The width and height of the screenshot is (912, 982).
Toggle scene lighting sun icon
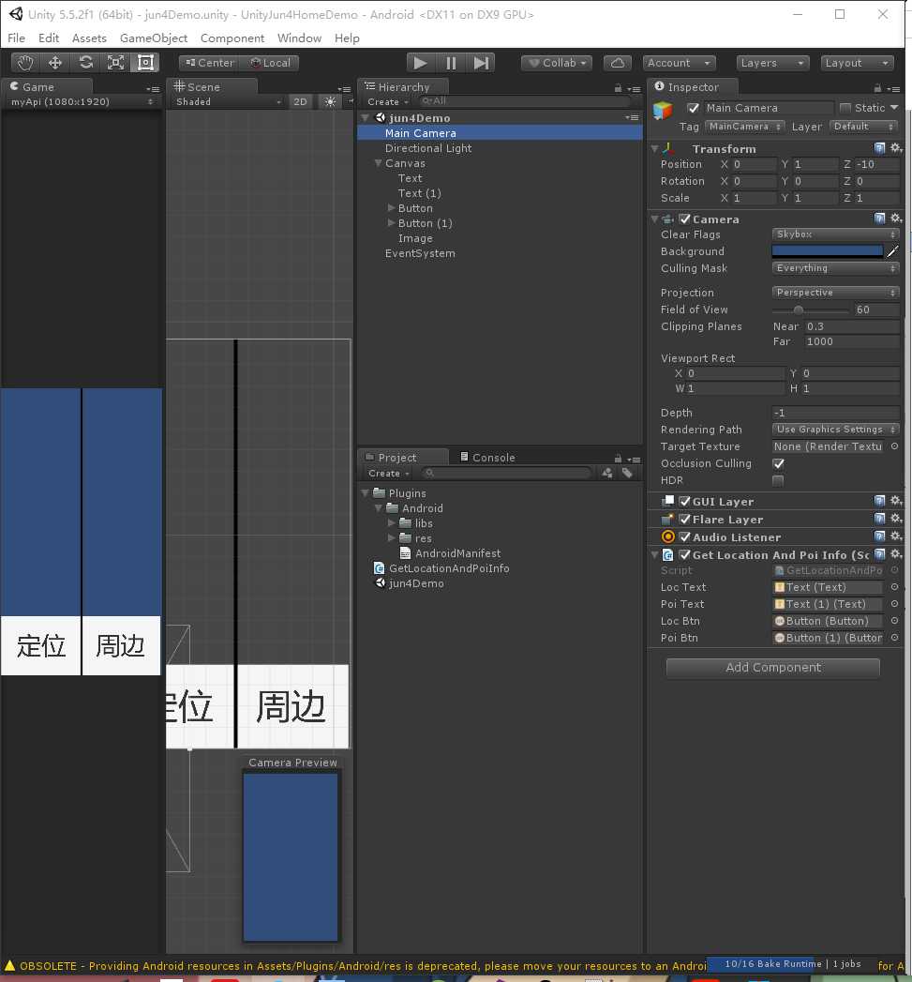tap(330, 101)
